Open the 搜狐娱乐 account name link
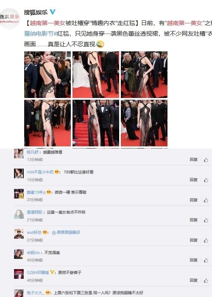 coord(36,12)
